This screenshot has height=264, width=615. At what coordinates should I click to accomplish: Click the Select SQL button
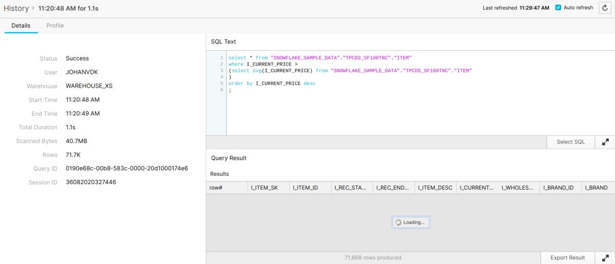click(x=570, y=142)
